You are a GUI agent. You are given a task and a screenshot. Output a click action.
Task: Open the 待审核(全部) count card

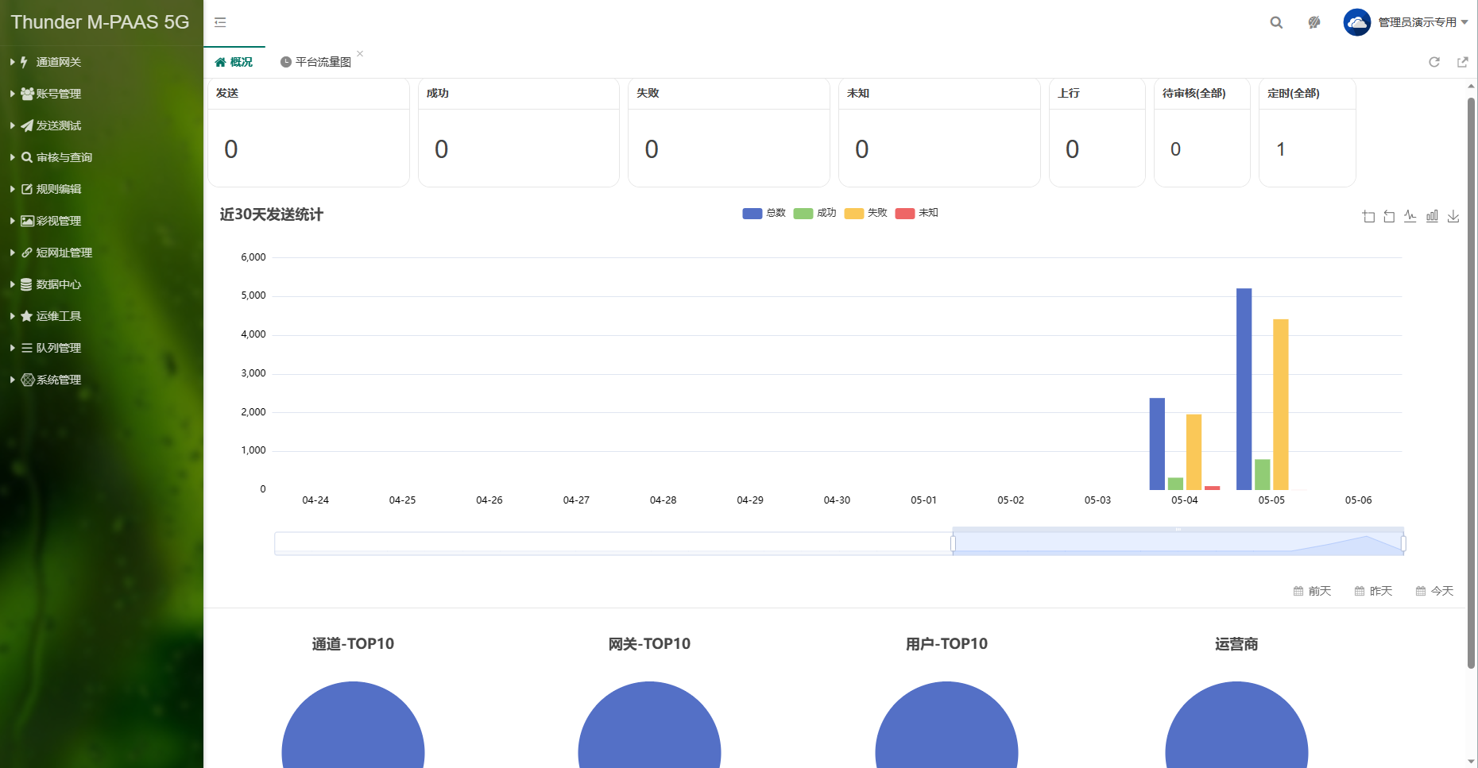[1202, 133]
